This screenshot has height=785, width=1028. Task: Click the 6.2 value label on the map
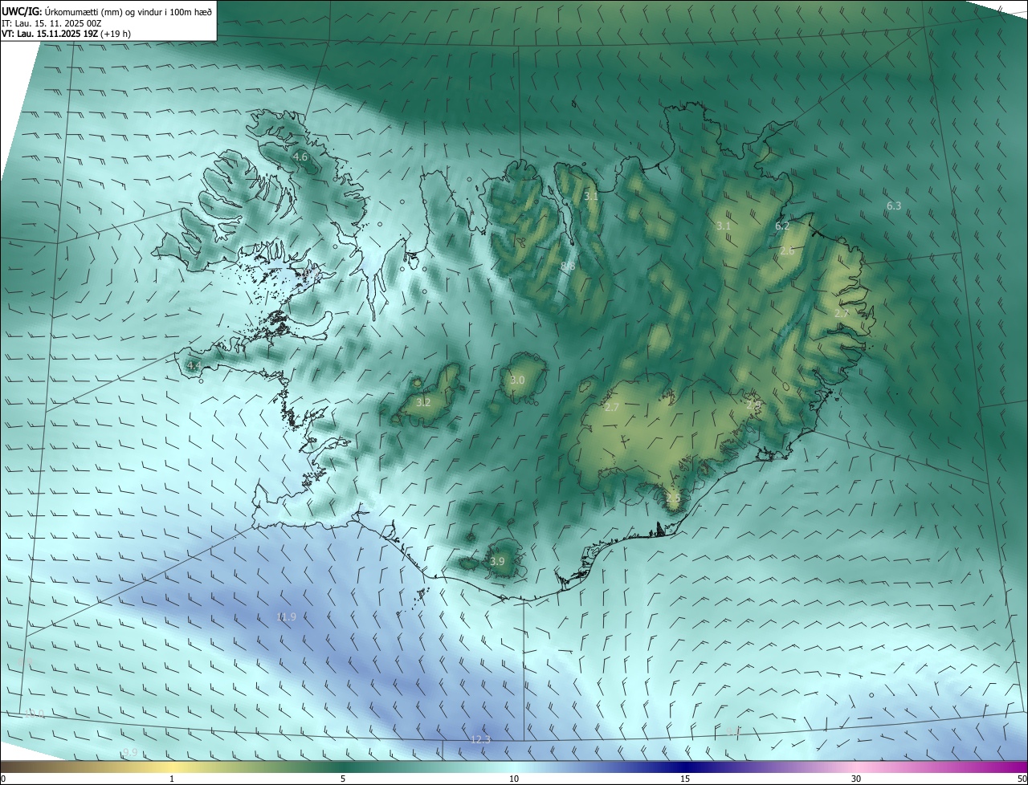[782, 226]
